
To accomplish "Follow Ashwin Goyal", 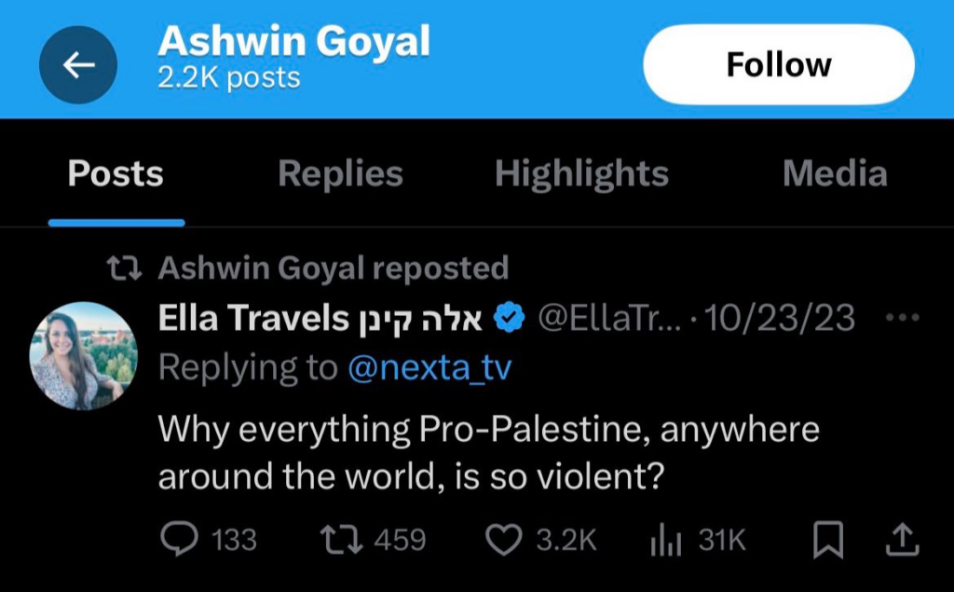I will click(779, 64).
